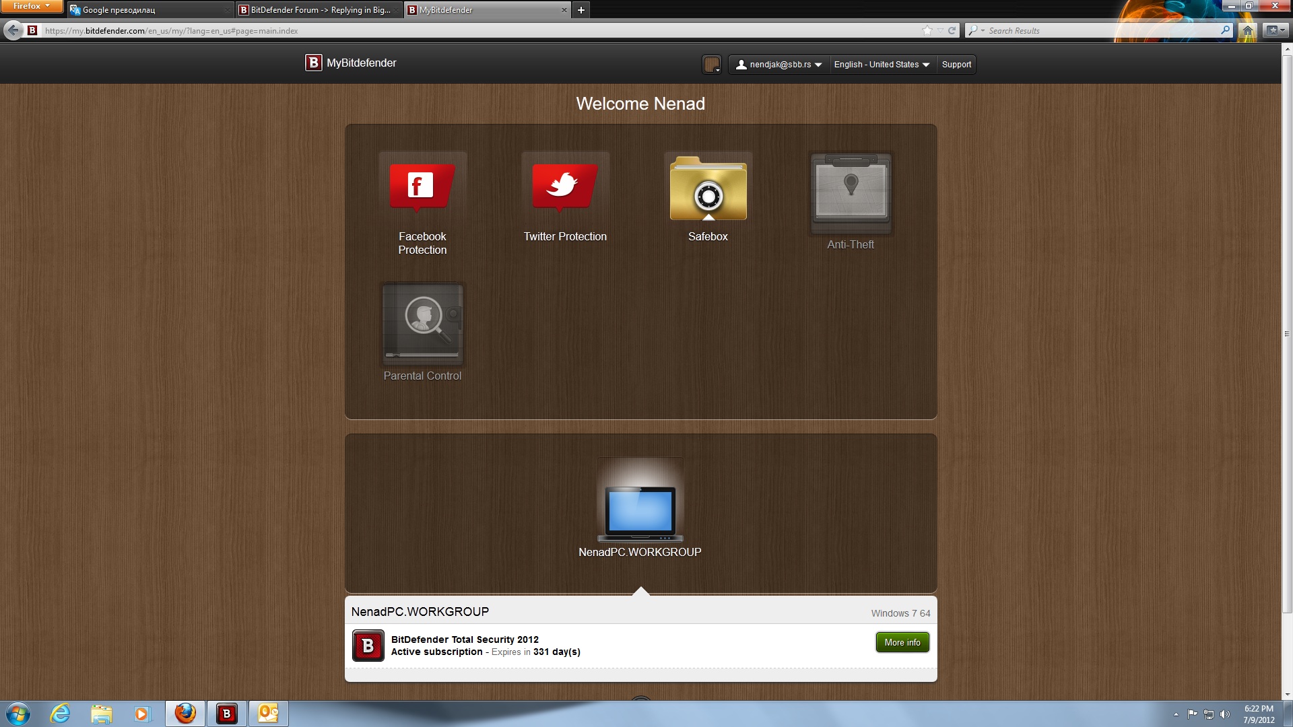Open Windows Explorer from the taskbar

click(x=101, y=714)
